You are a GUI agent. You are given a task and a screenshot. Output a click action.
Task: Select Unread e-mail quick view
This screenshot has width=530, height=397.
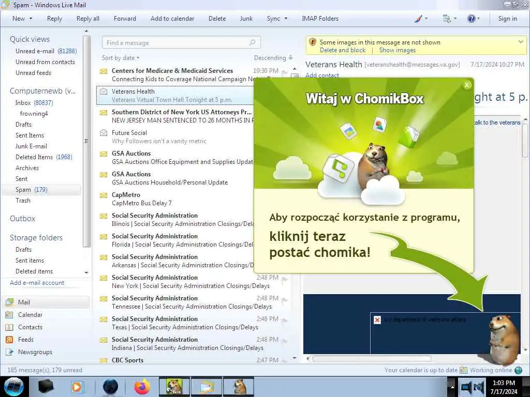(x=46, y=51)
